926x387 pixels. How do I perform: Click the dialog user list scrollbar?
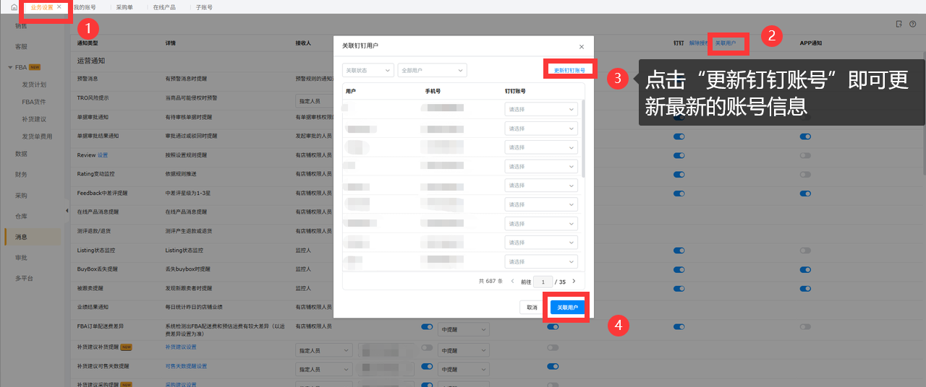coord(583,137)
